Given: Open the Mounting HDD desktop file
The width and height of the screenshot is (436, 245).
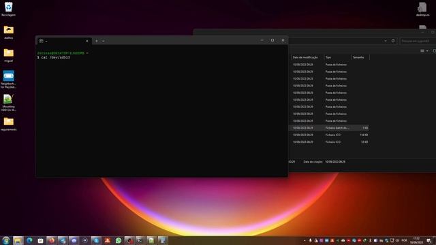Looking at the screenshot, I should pos(8,103).
